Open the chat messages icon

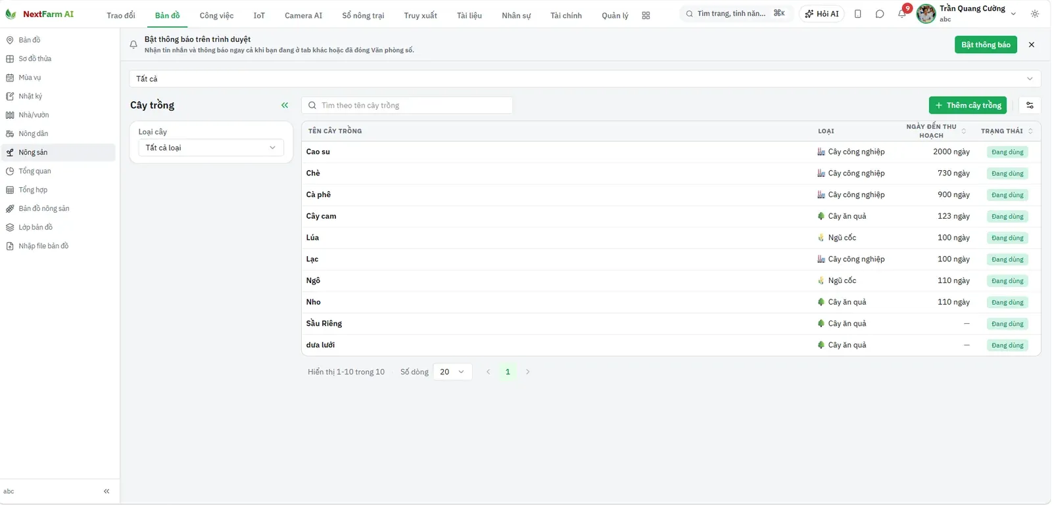point(880,14)
